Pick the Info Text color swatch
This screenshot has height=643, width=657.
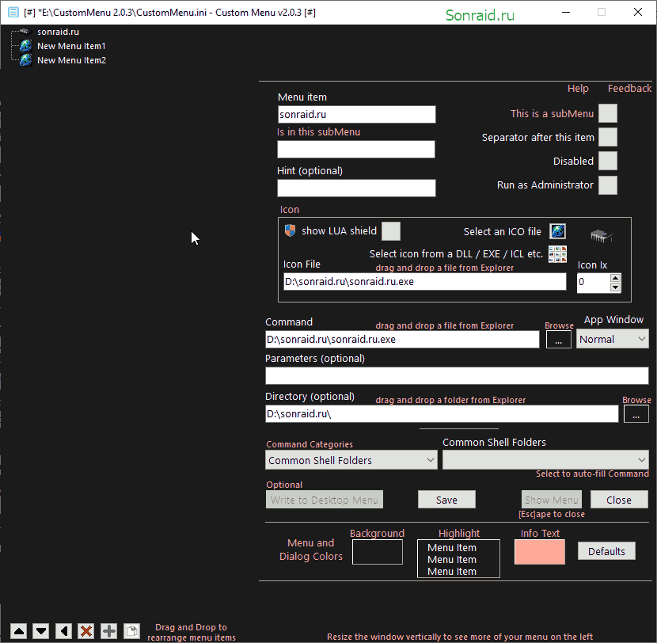[x=540, y=552]
